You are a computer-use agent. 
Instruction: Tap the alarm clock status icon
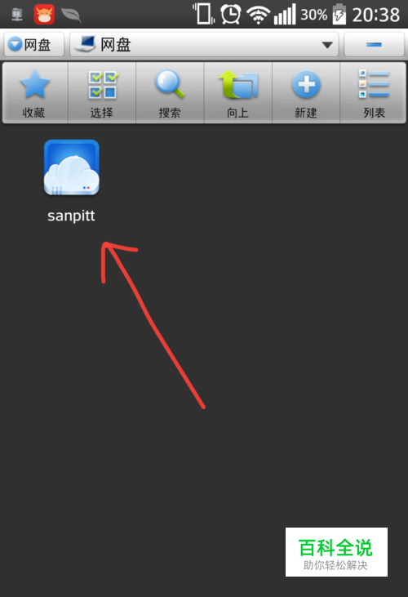230,14
